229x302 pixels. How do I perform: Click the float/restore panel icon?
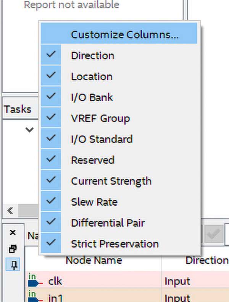click(x=13, y=249)
